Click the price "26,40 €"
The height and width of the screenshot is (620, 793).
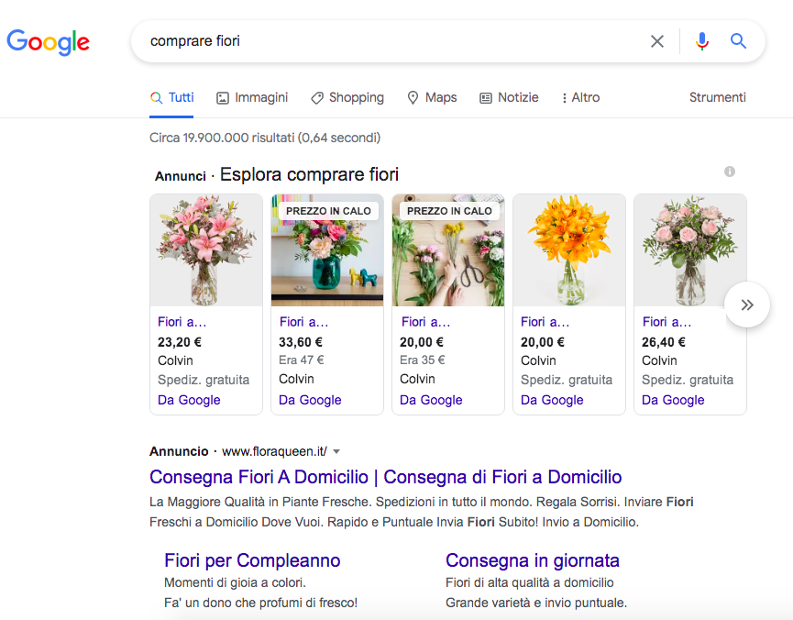664,342
